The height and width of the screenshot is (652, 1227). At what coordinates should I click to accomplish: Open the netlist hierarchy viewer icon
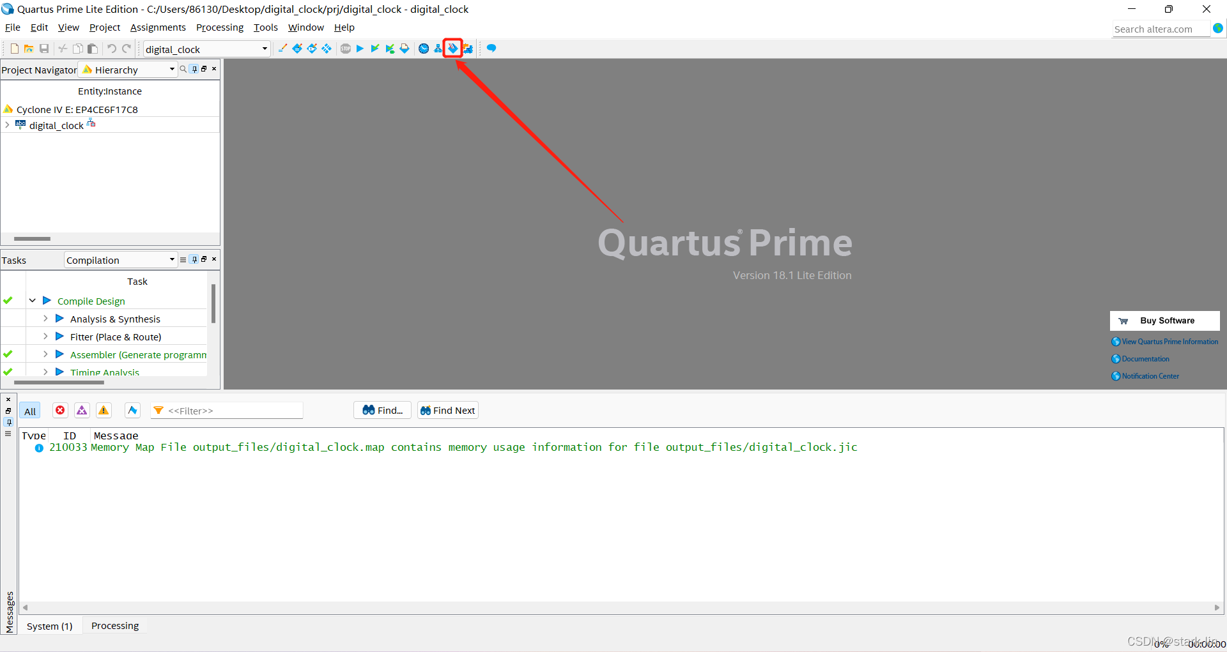438,49
